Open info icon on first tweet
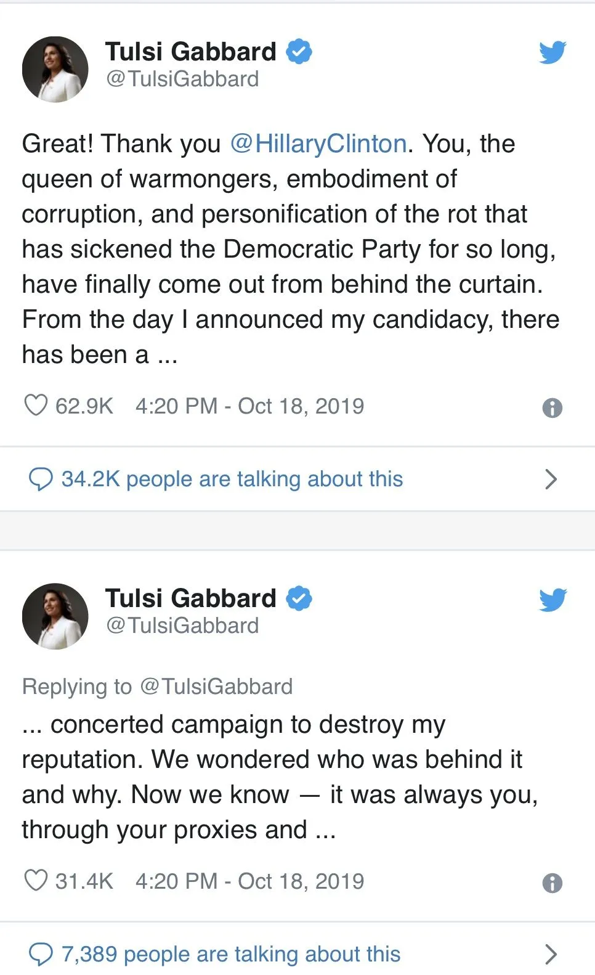The image size is (595, 975). [552, 408]
